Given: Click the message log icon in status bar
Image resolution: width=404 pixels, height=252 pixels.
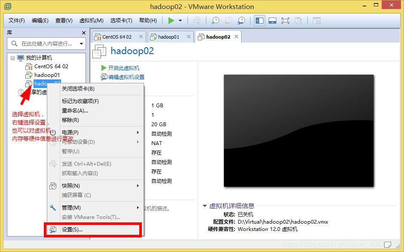Looking at the screenshot, I should coord(388,244).
